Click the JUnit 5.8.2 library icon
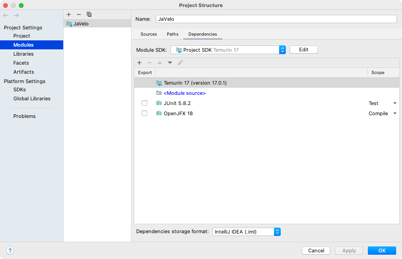Image resolution: width=402 pixels, height=259 pixels. point(159,103)
